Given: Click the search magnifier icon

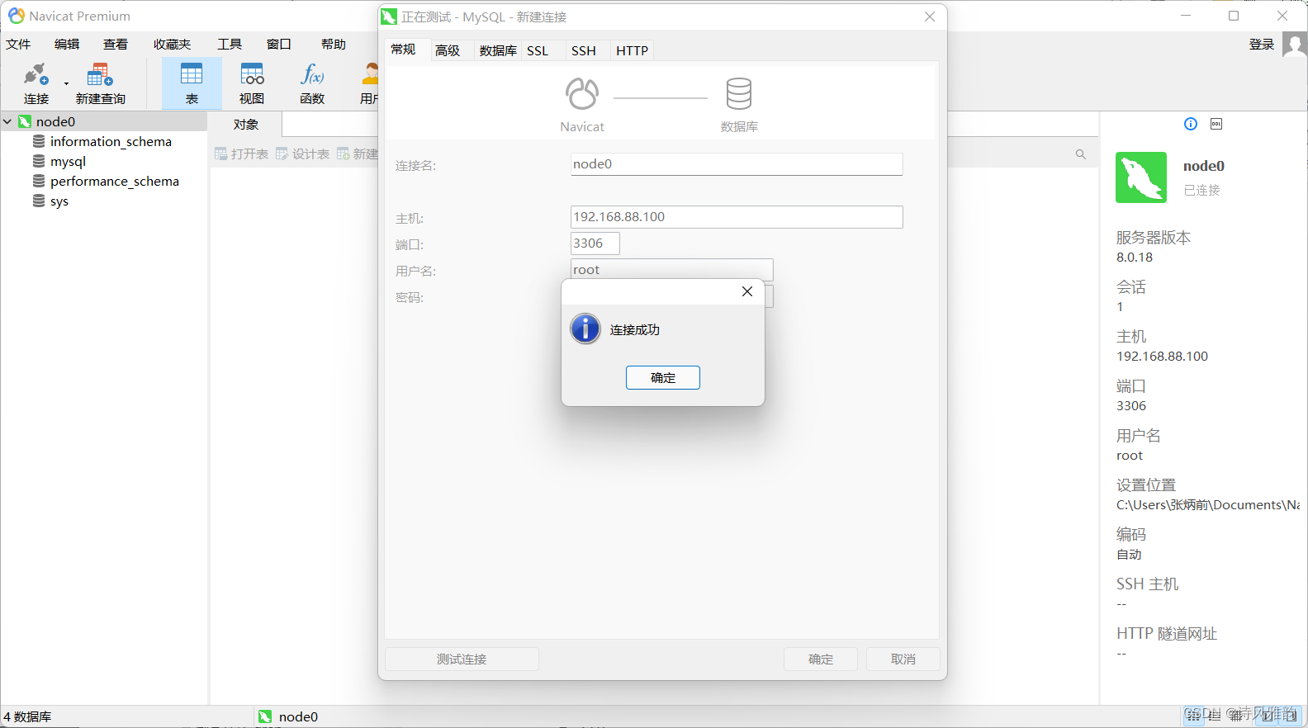Looking at the screenshot, I should pyautogui.click(x=1081, y=154).
